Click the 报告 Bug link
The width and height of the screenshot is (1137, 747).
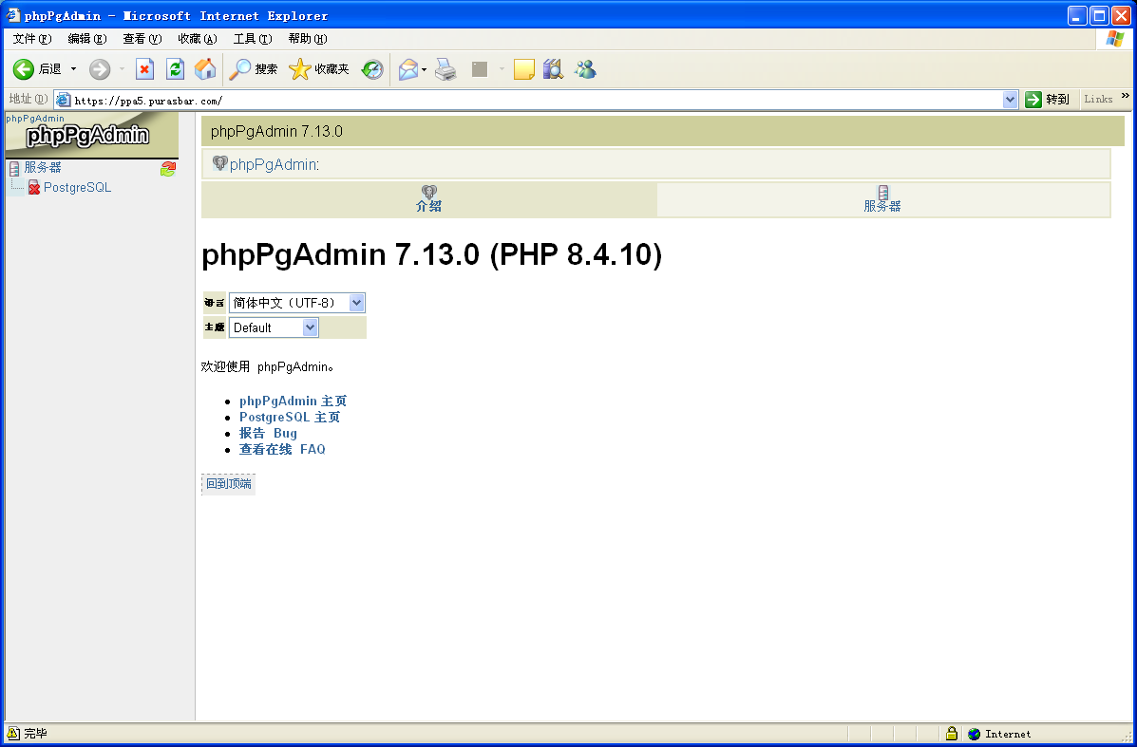268,433
